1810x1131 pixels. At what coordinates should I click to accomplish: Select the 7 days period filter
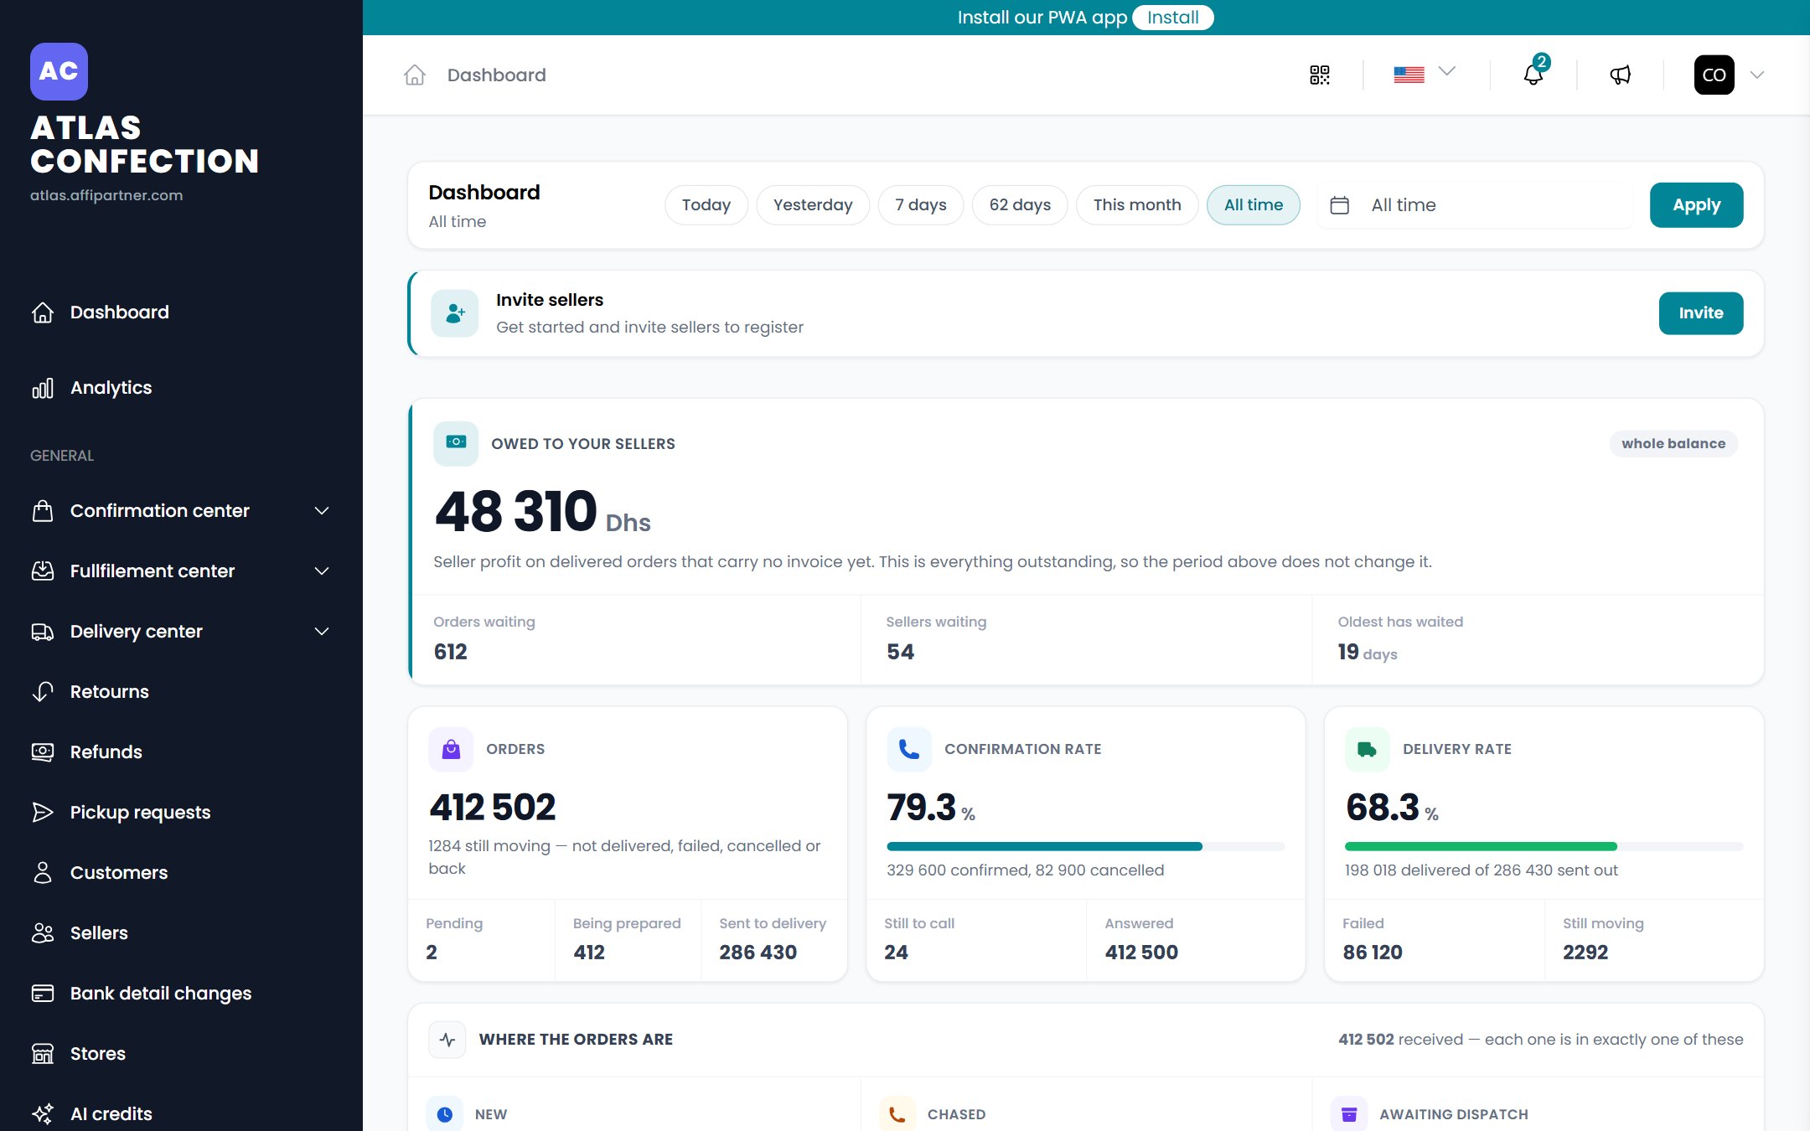921,205
